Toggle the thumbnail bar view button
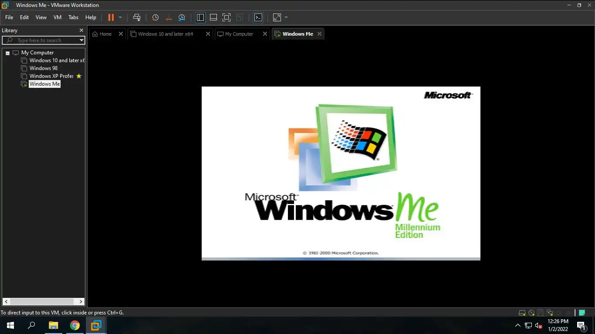595x334 pixels. [x=213, y=17]
